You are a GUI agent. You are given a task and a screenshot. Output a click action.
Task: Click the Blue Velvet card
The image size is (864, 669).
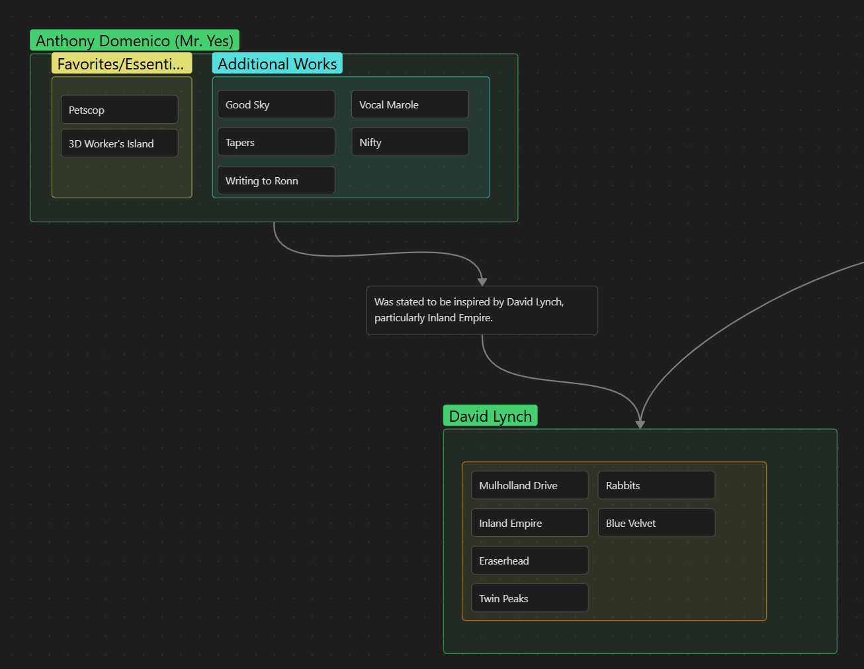tap(656, 523)
